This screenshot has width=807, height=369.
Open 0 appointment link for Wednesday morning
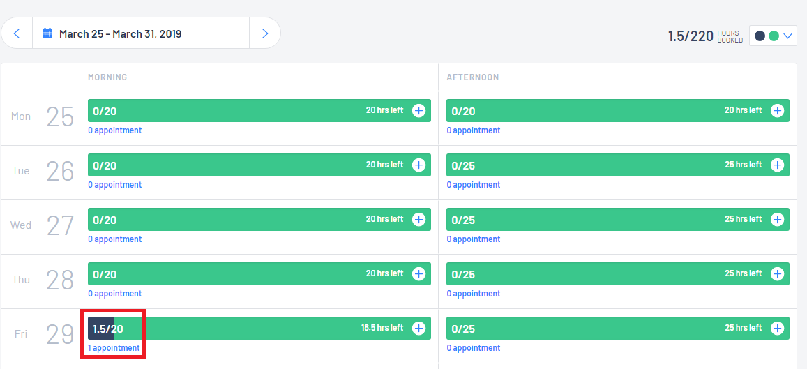coord(115,239)
